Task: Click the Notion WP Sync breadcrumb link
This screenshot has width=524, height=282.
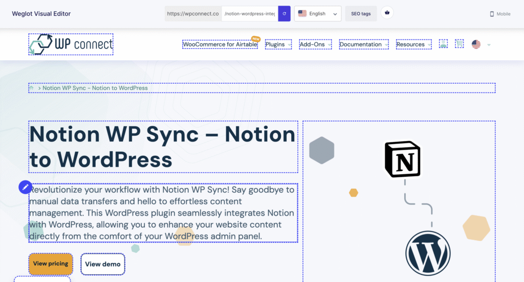Action: tap(95, 88)
